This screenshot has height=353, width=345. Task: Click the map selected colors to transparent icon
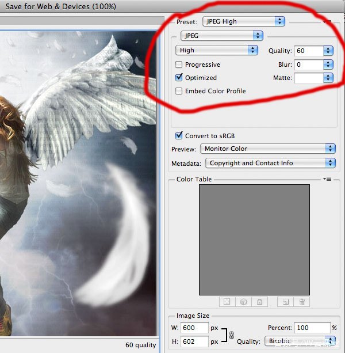[227, 302]
